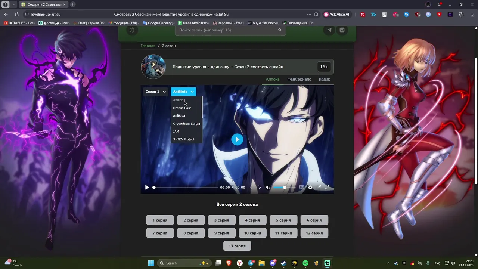478x269 pixels.
Task: Collapse the Anilibria voice-over dropdown
Action: click(x=183, y=92)
